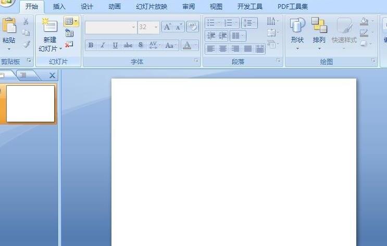387x246 pixels.
Task: Increase font size with large A
Action: [167, 27]
